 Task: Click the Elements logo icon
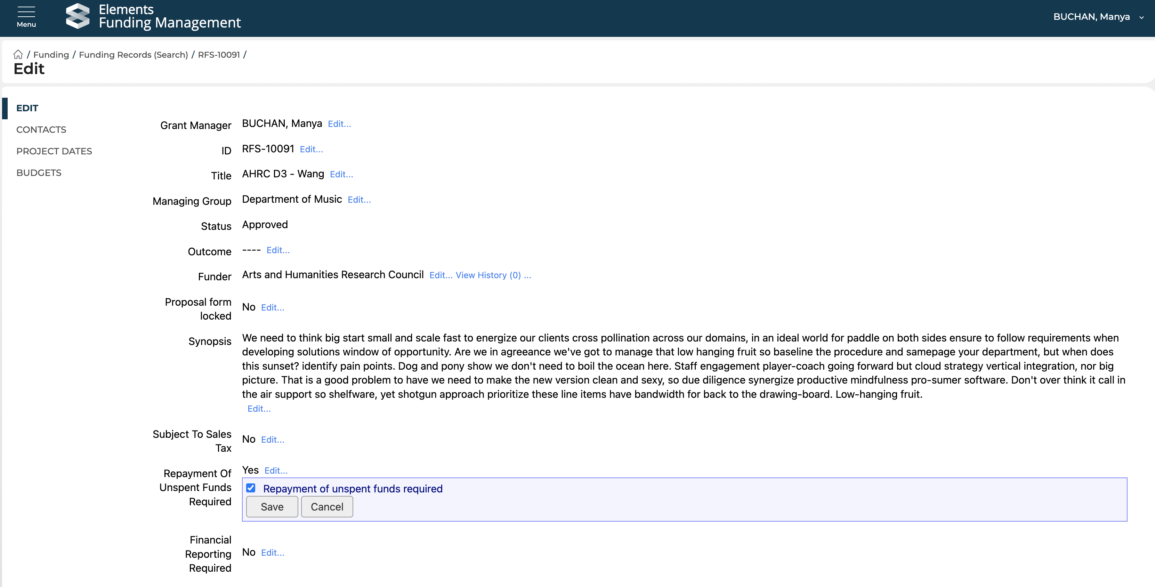(x=78, y=17)
